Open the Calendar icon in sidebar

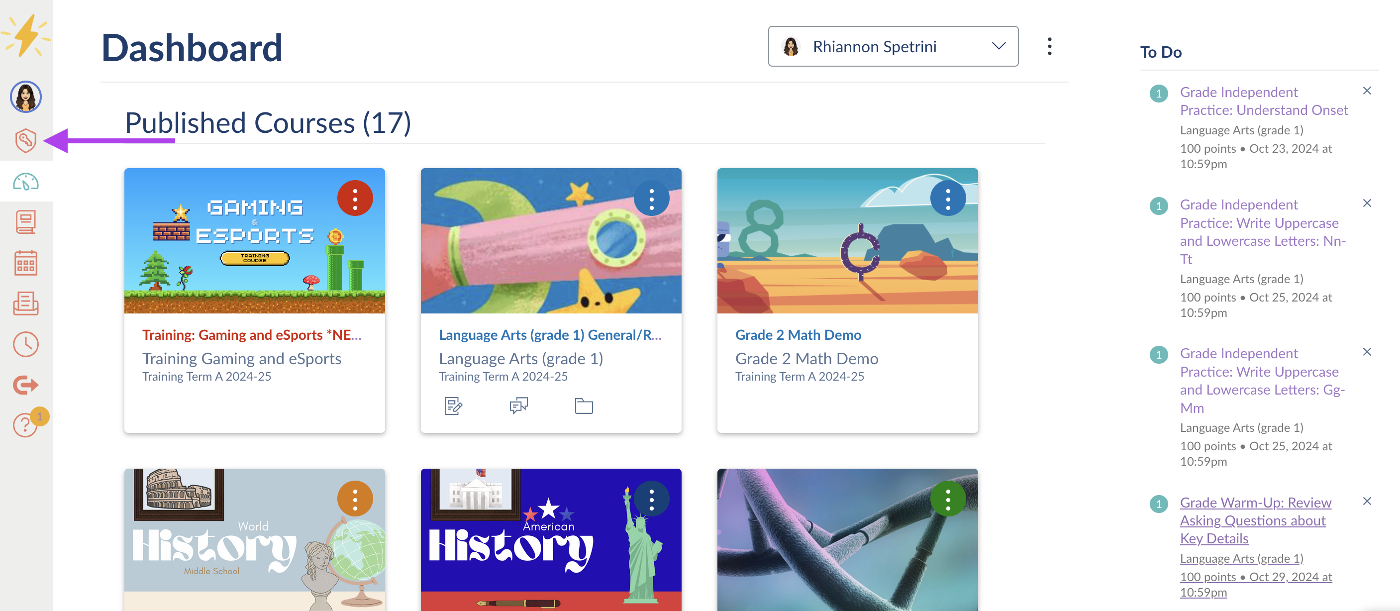(25, 263)
